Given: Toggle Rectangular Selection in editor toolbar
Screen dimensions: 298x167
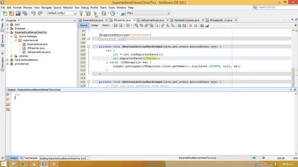Looking at the screenshot, I should (x=156, y=26).
